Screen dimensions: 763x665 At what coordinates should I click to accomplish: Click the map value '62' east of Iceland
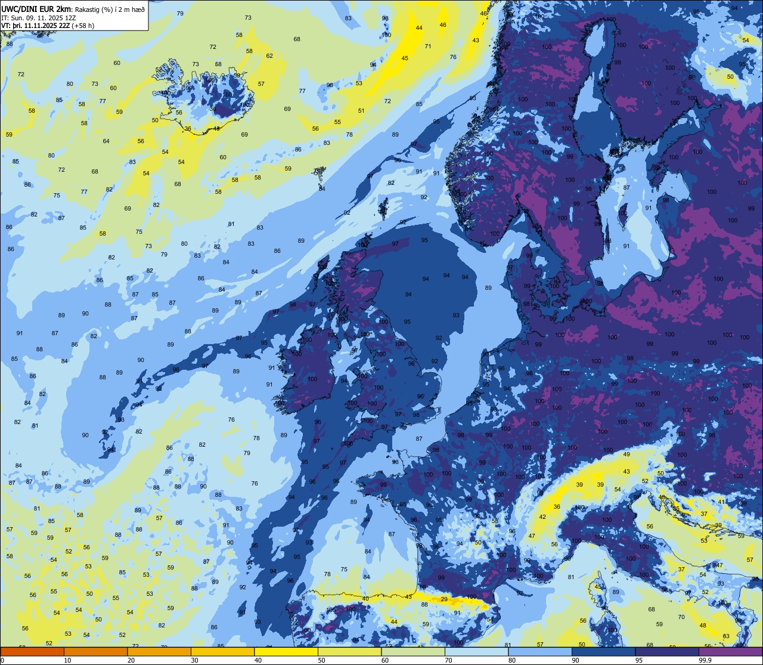tap(269, 55)
